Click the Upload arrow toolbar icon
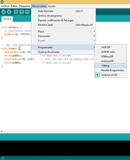The height and width of the screenshot is (160, 130). pos(9,12)
